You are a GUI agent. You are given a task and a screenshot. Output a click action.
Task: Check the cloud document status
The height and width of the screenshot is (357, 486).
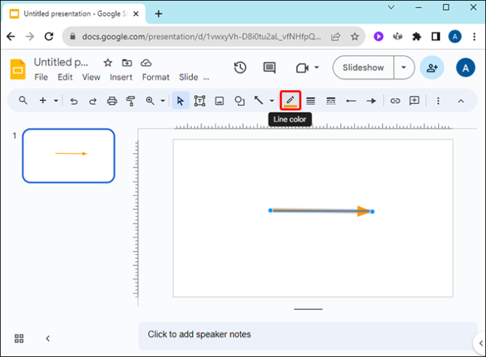(x=146, y=63)
